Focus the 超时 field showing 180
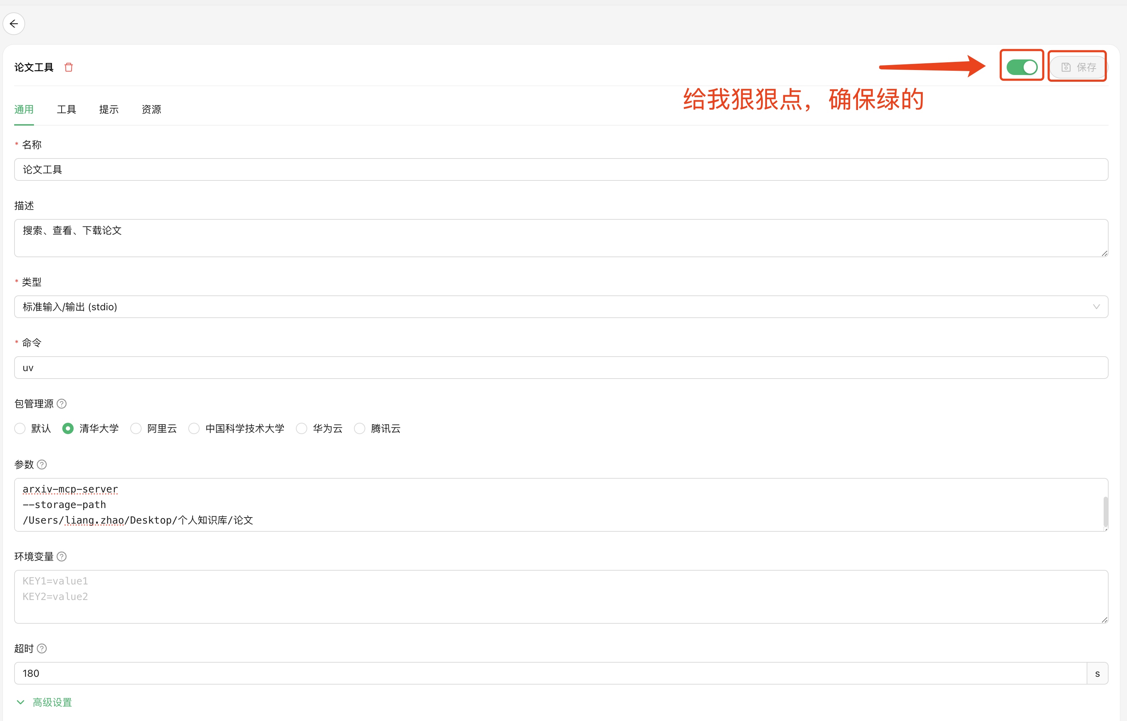Screen dimensions: 1127x721 (550, 673)
